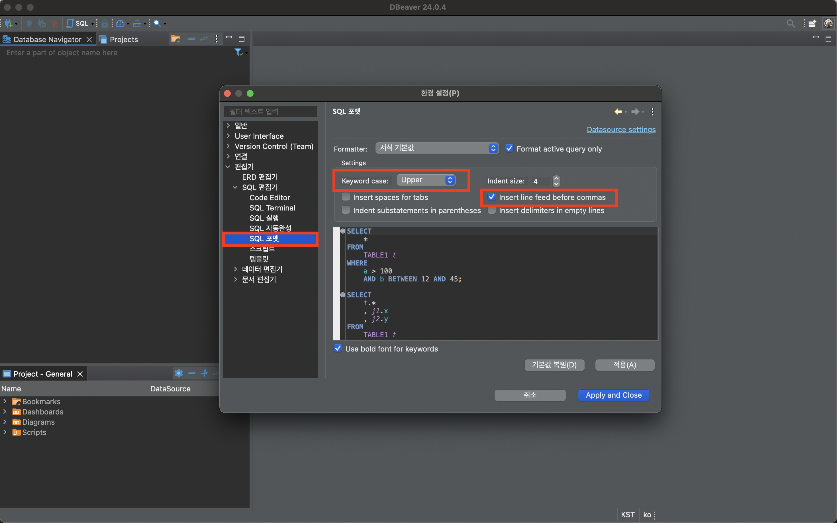The height and width of the screenshot is (523, 837).
Task: Select Code Editor in preferences tree
Action: (x=270, y=197)
